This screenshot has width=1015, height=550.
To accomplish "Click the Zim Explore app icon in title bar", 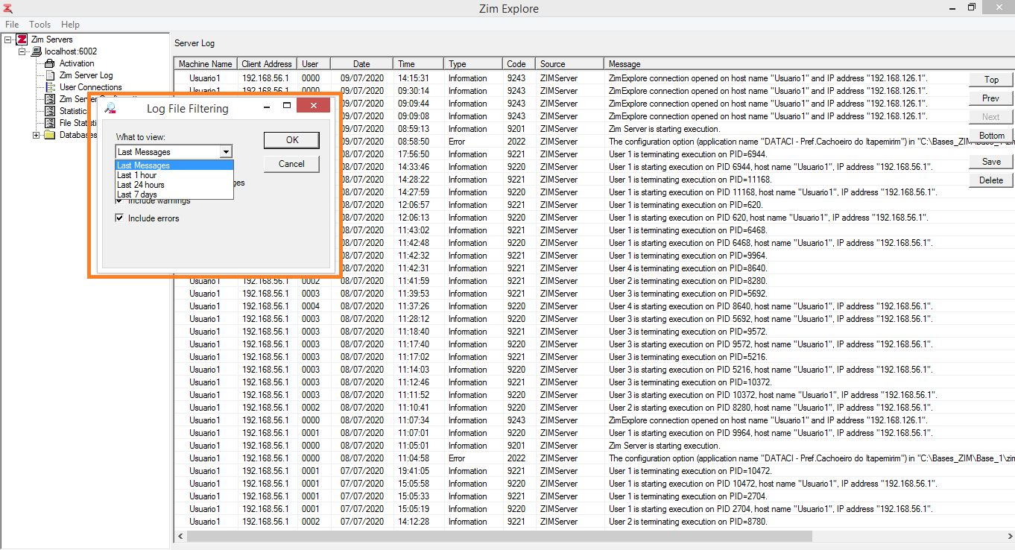I will click(8, 8).
